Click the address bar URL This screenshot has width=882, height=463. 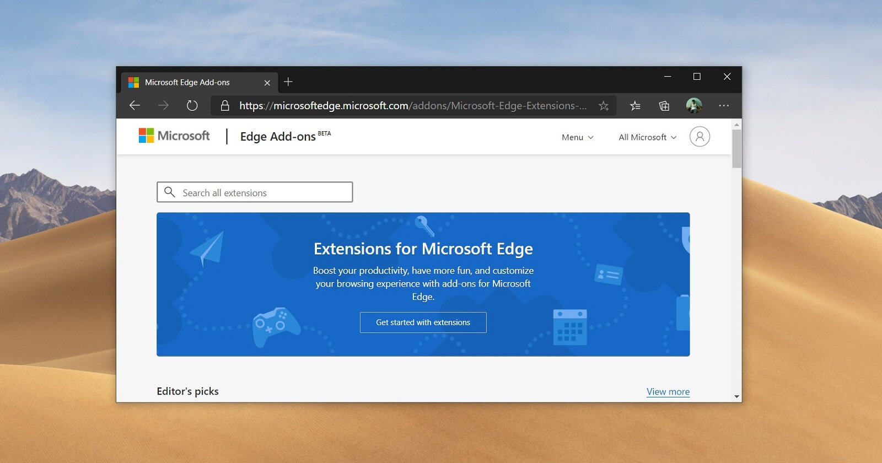[x=412, y=106]
